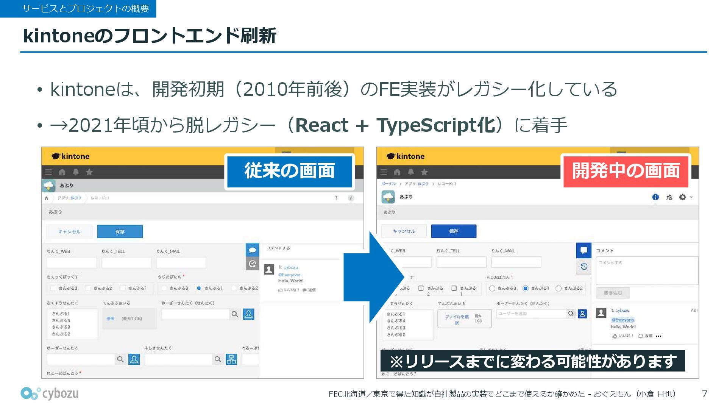Click the gear settings icon in the 開発中 screen
The width and height of the screenshot is (727, 409).
click(682, 197)
